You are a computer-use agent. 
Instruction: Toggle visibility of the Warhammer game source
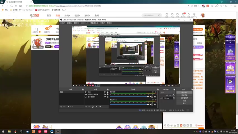click(x=105, y=94)
